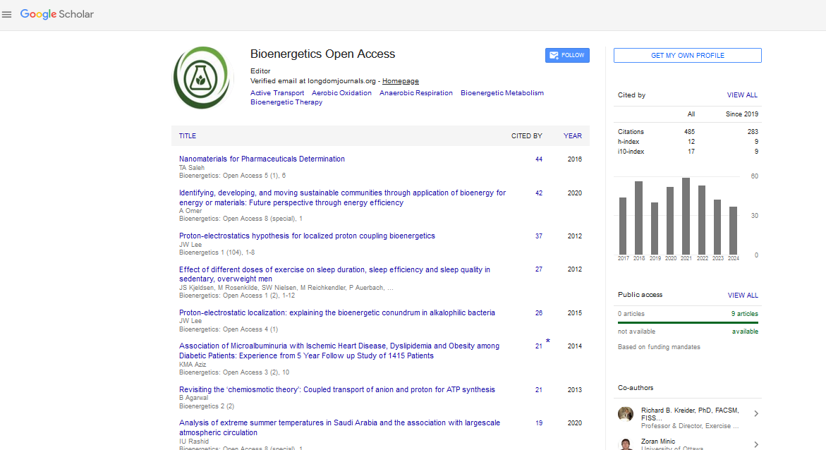
Task: Click the 'Based on funding mandates' text
Action: tap(659, 347)
